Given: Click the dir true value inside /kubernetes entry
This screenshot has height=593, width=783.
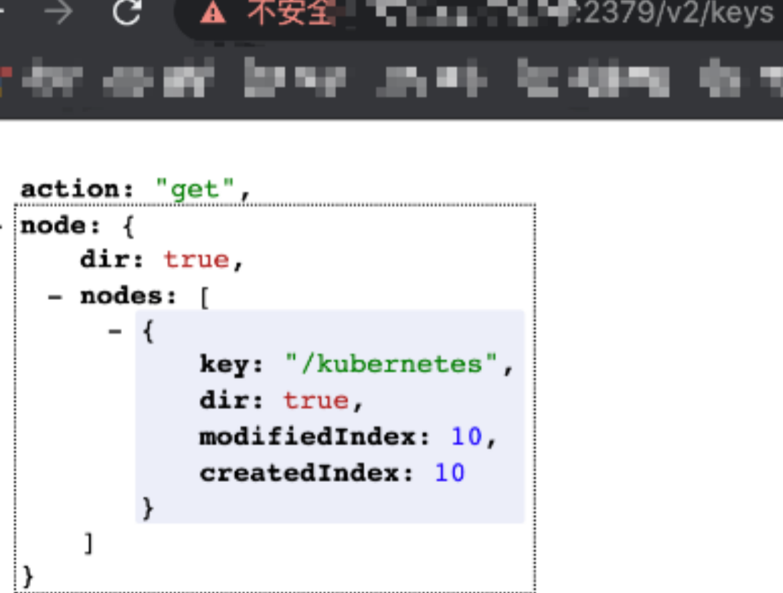Looking at the screenshot, I should 316,400.
